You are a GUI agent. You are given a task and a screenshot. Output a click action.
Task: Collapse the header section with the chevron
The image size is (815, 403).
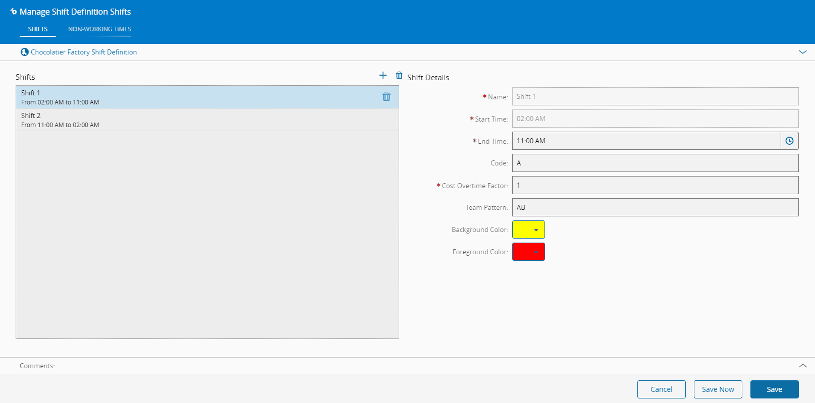click(x=802, y=52)
